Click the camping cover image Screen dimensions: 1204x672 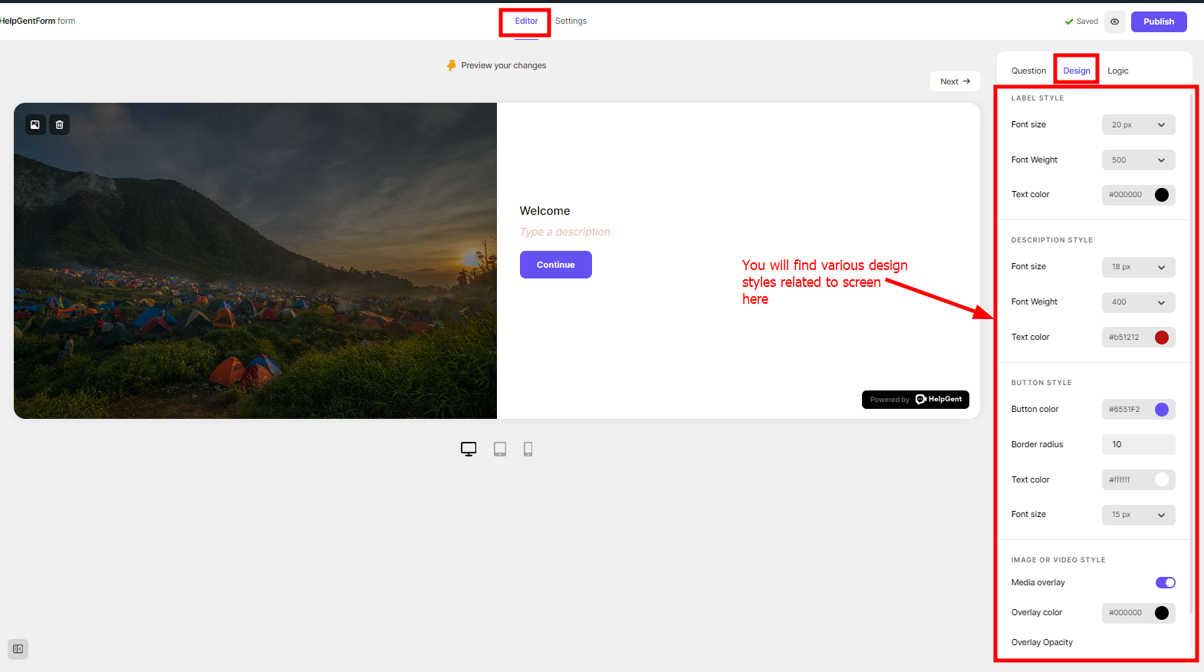(255, 261)
